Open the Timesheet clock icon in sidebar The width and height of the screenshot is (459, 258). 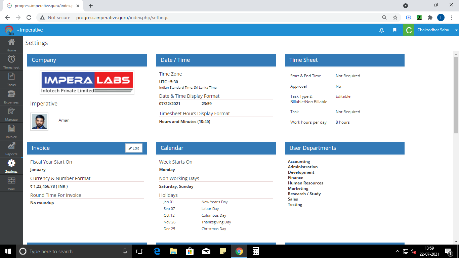coord(11,59)
